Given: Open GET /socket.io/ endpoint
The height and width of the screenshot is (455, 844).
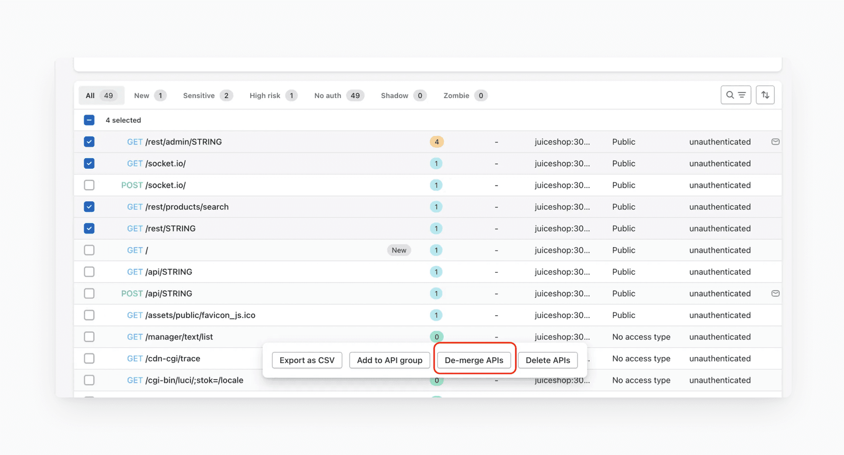Looking at the screenshot, I should (x=156, y=163).
